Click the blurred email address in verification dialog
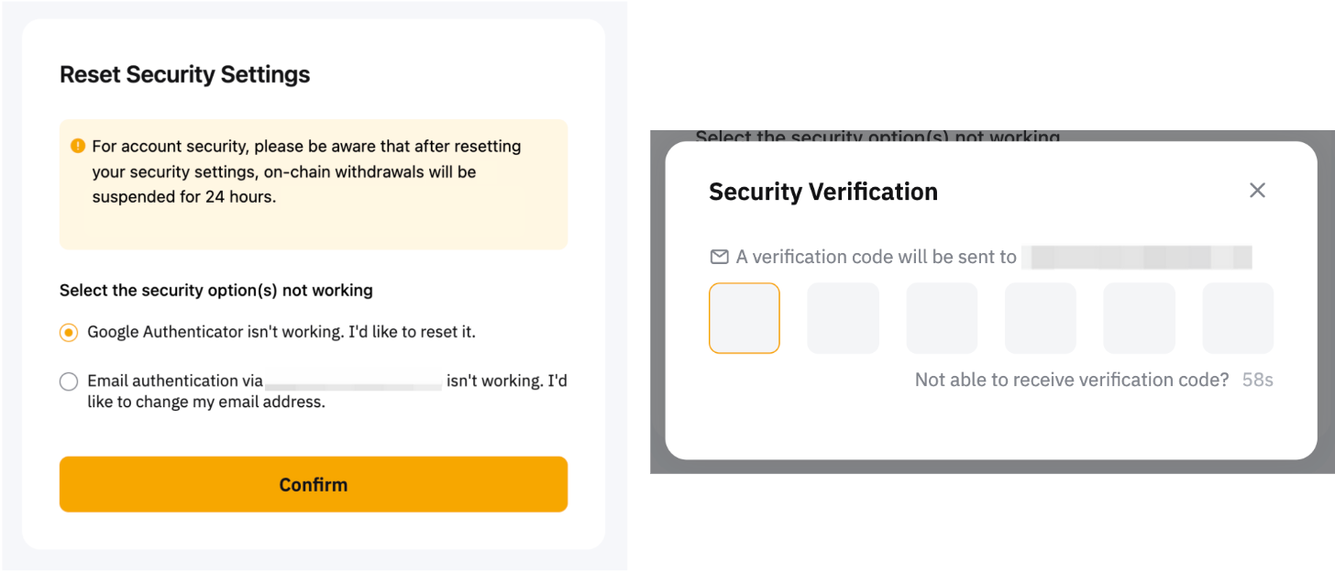The height and width of the screenshot is (574, 1335). click(1137, 257)
